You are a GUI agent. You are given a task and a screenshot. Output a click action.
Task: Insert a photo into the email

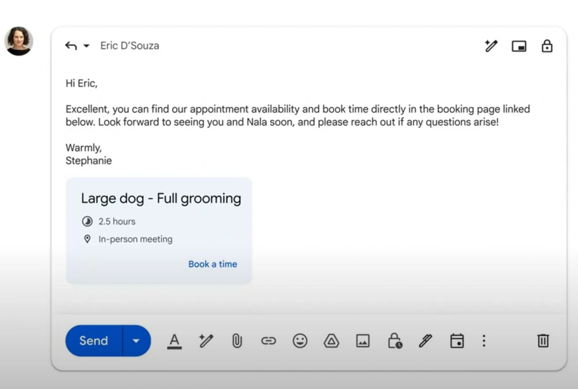pyautogui.click(x=363, y=341)
